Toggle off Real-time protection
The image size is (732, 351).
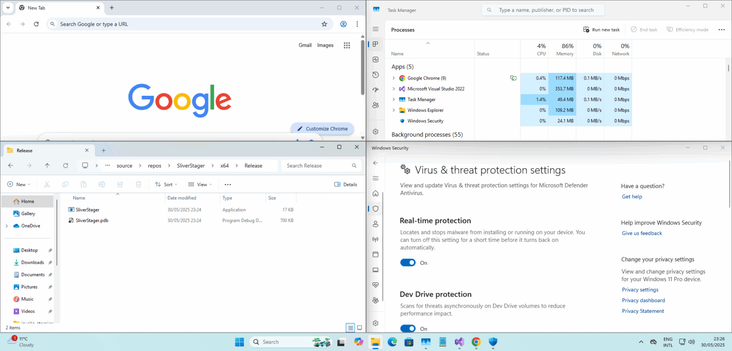[x=408, y=262]
